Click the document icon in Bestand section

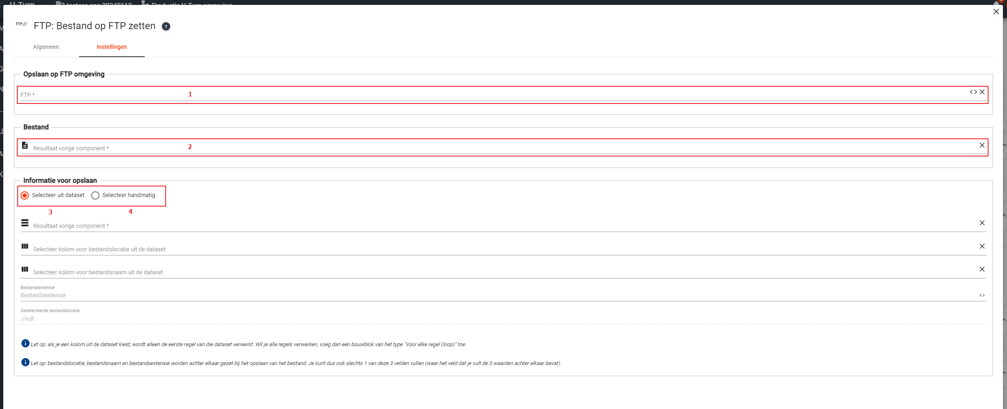coord(25,145)
